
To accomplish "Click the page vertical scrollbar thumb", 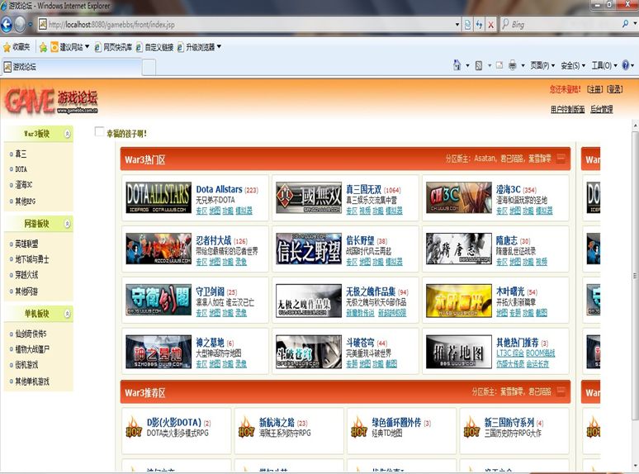I will coord(635,276).
